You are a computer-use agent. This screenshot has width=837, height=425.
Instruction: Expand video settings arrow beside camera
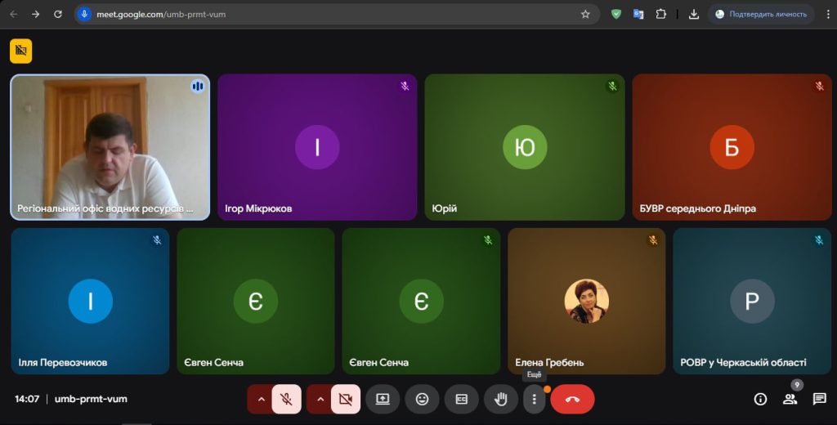(x=320, y=399)
